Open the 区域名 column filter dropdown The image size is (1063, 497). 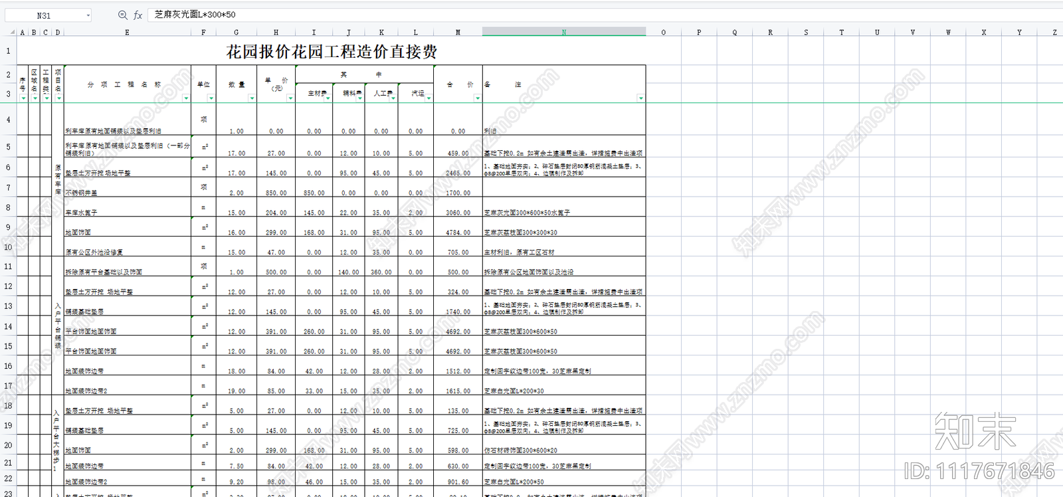tap(35, 98)
